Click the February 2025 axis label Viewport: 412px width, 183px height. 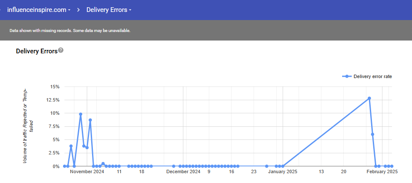pyautogui.click(x=382, y=172)
